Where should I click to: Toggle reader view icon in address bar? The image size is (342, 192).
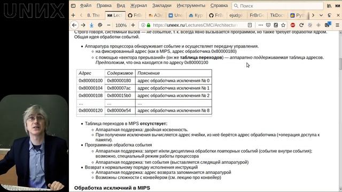click(x=250, y=25)
